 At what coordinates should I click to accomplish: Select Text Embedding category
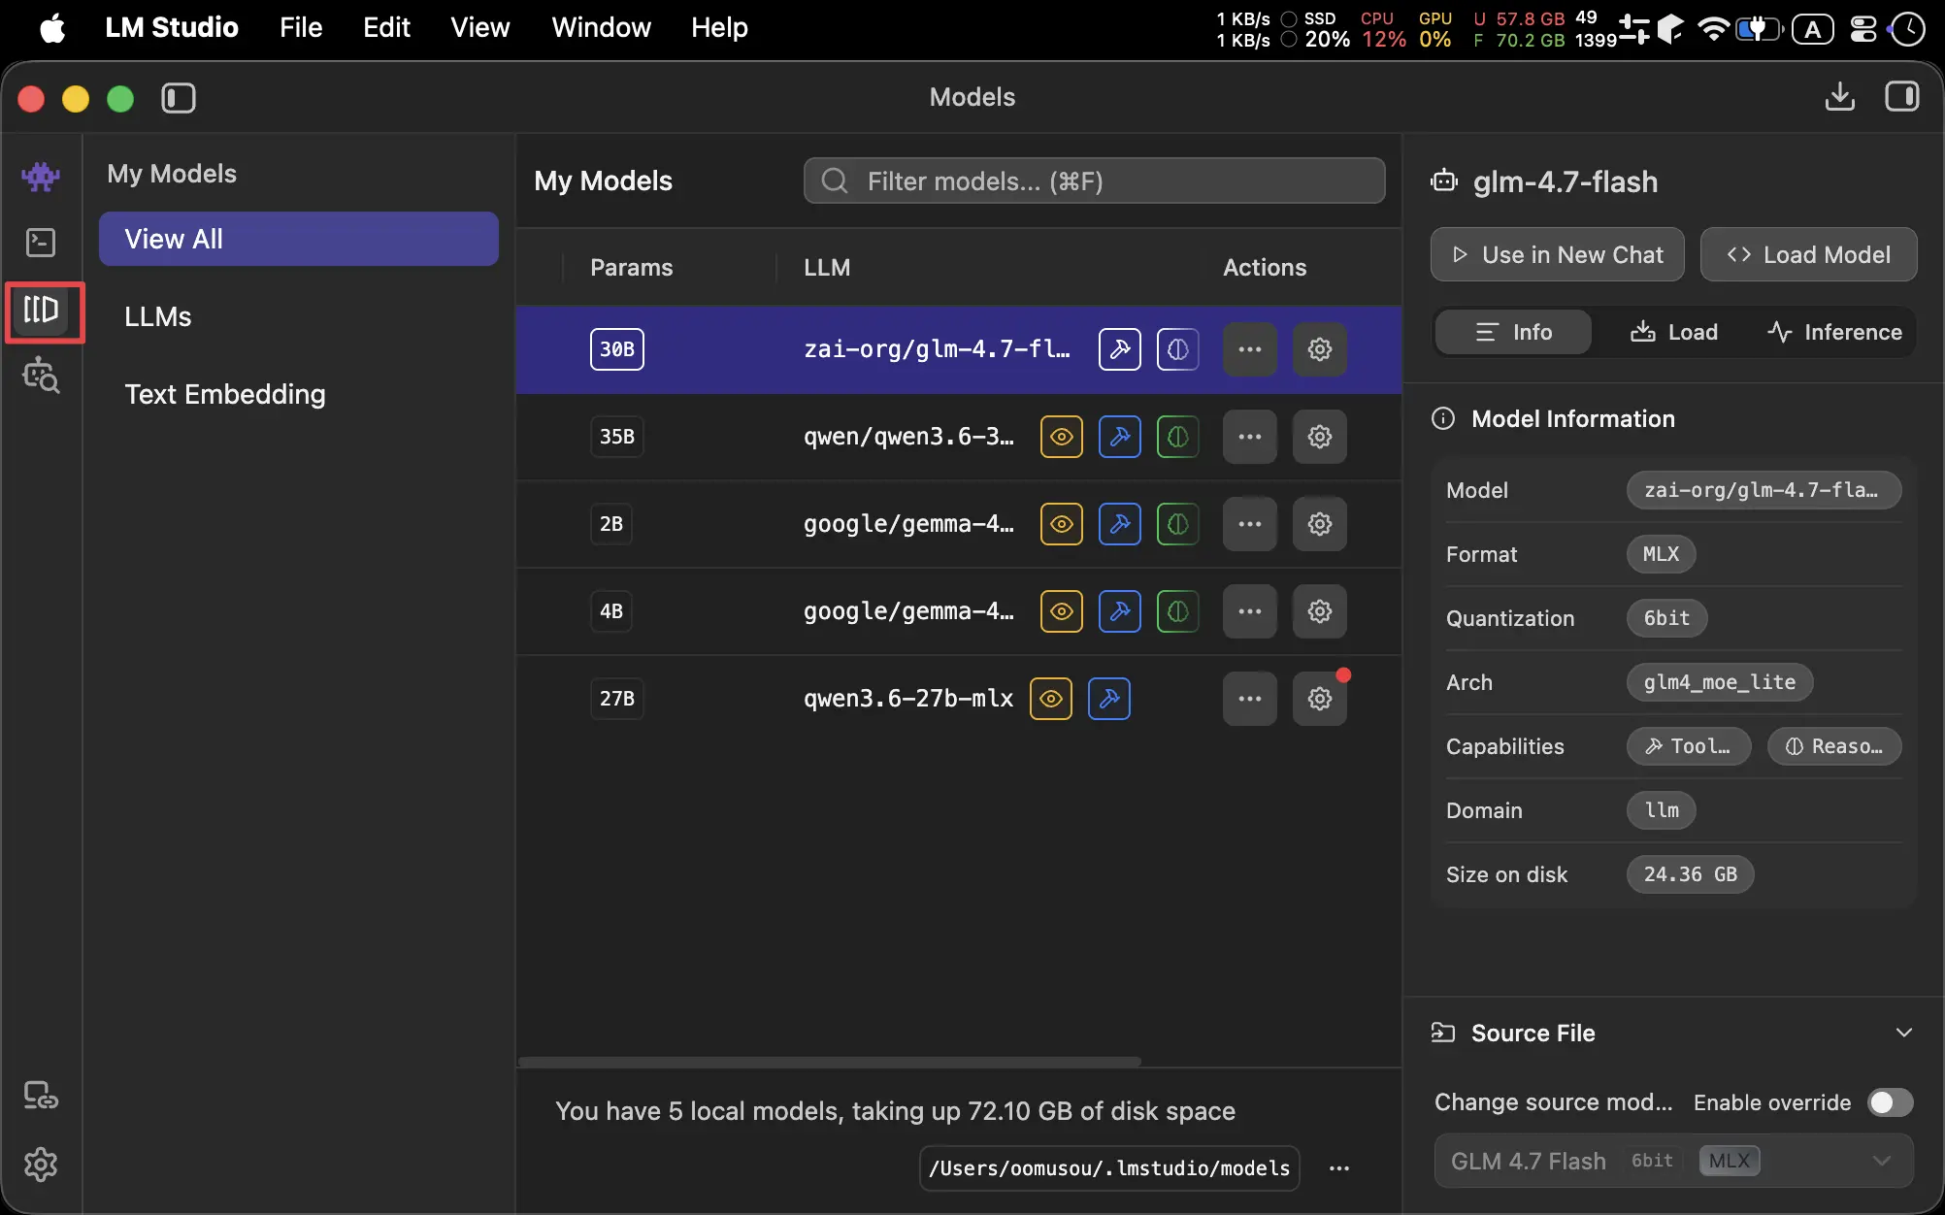click(x=299, y=394)
